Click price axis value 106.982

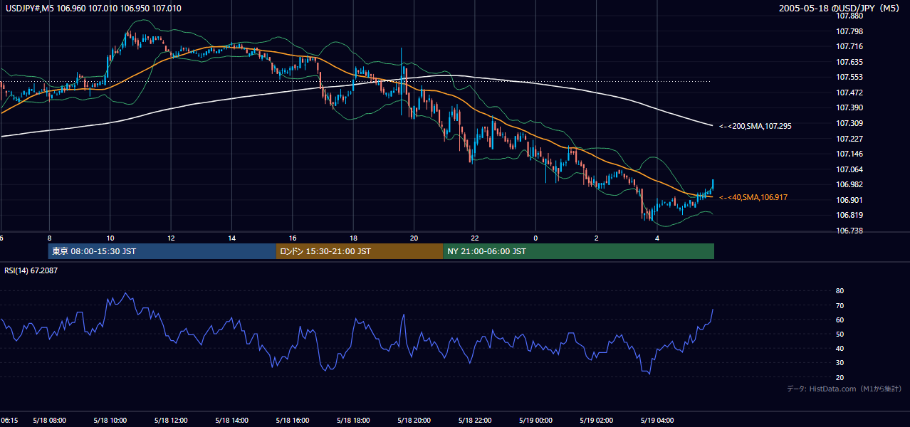click(x=851, y=184)
